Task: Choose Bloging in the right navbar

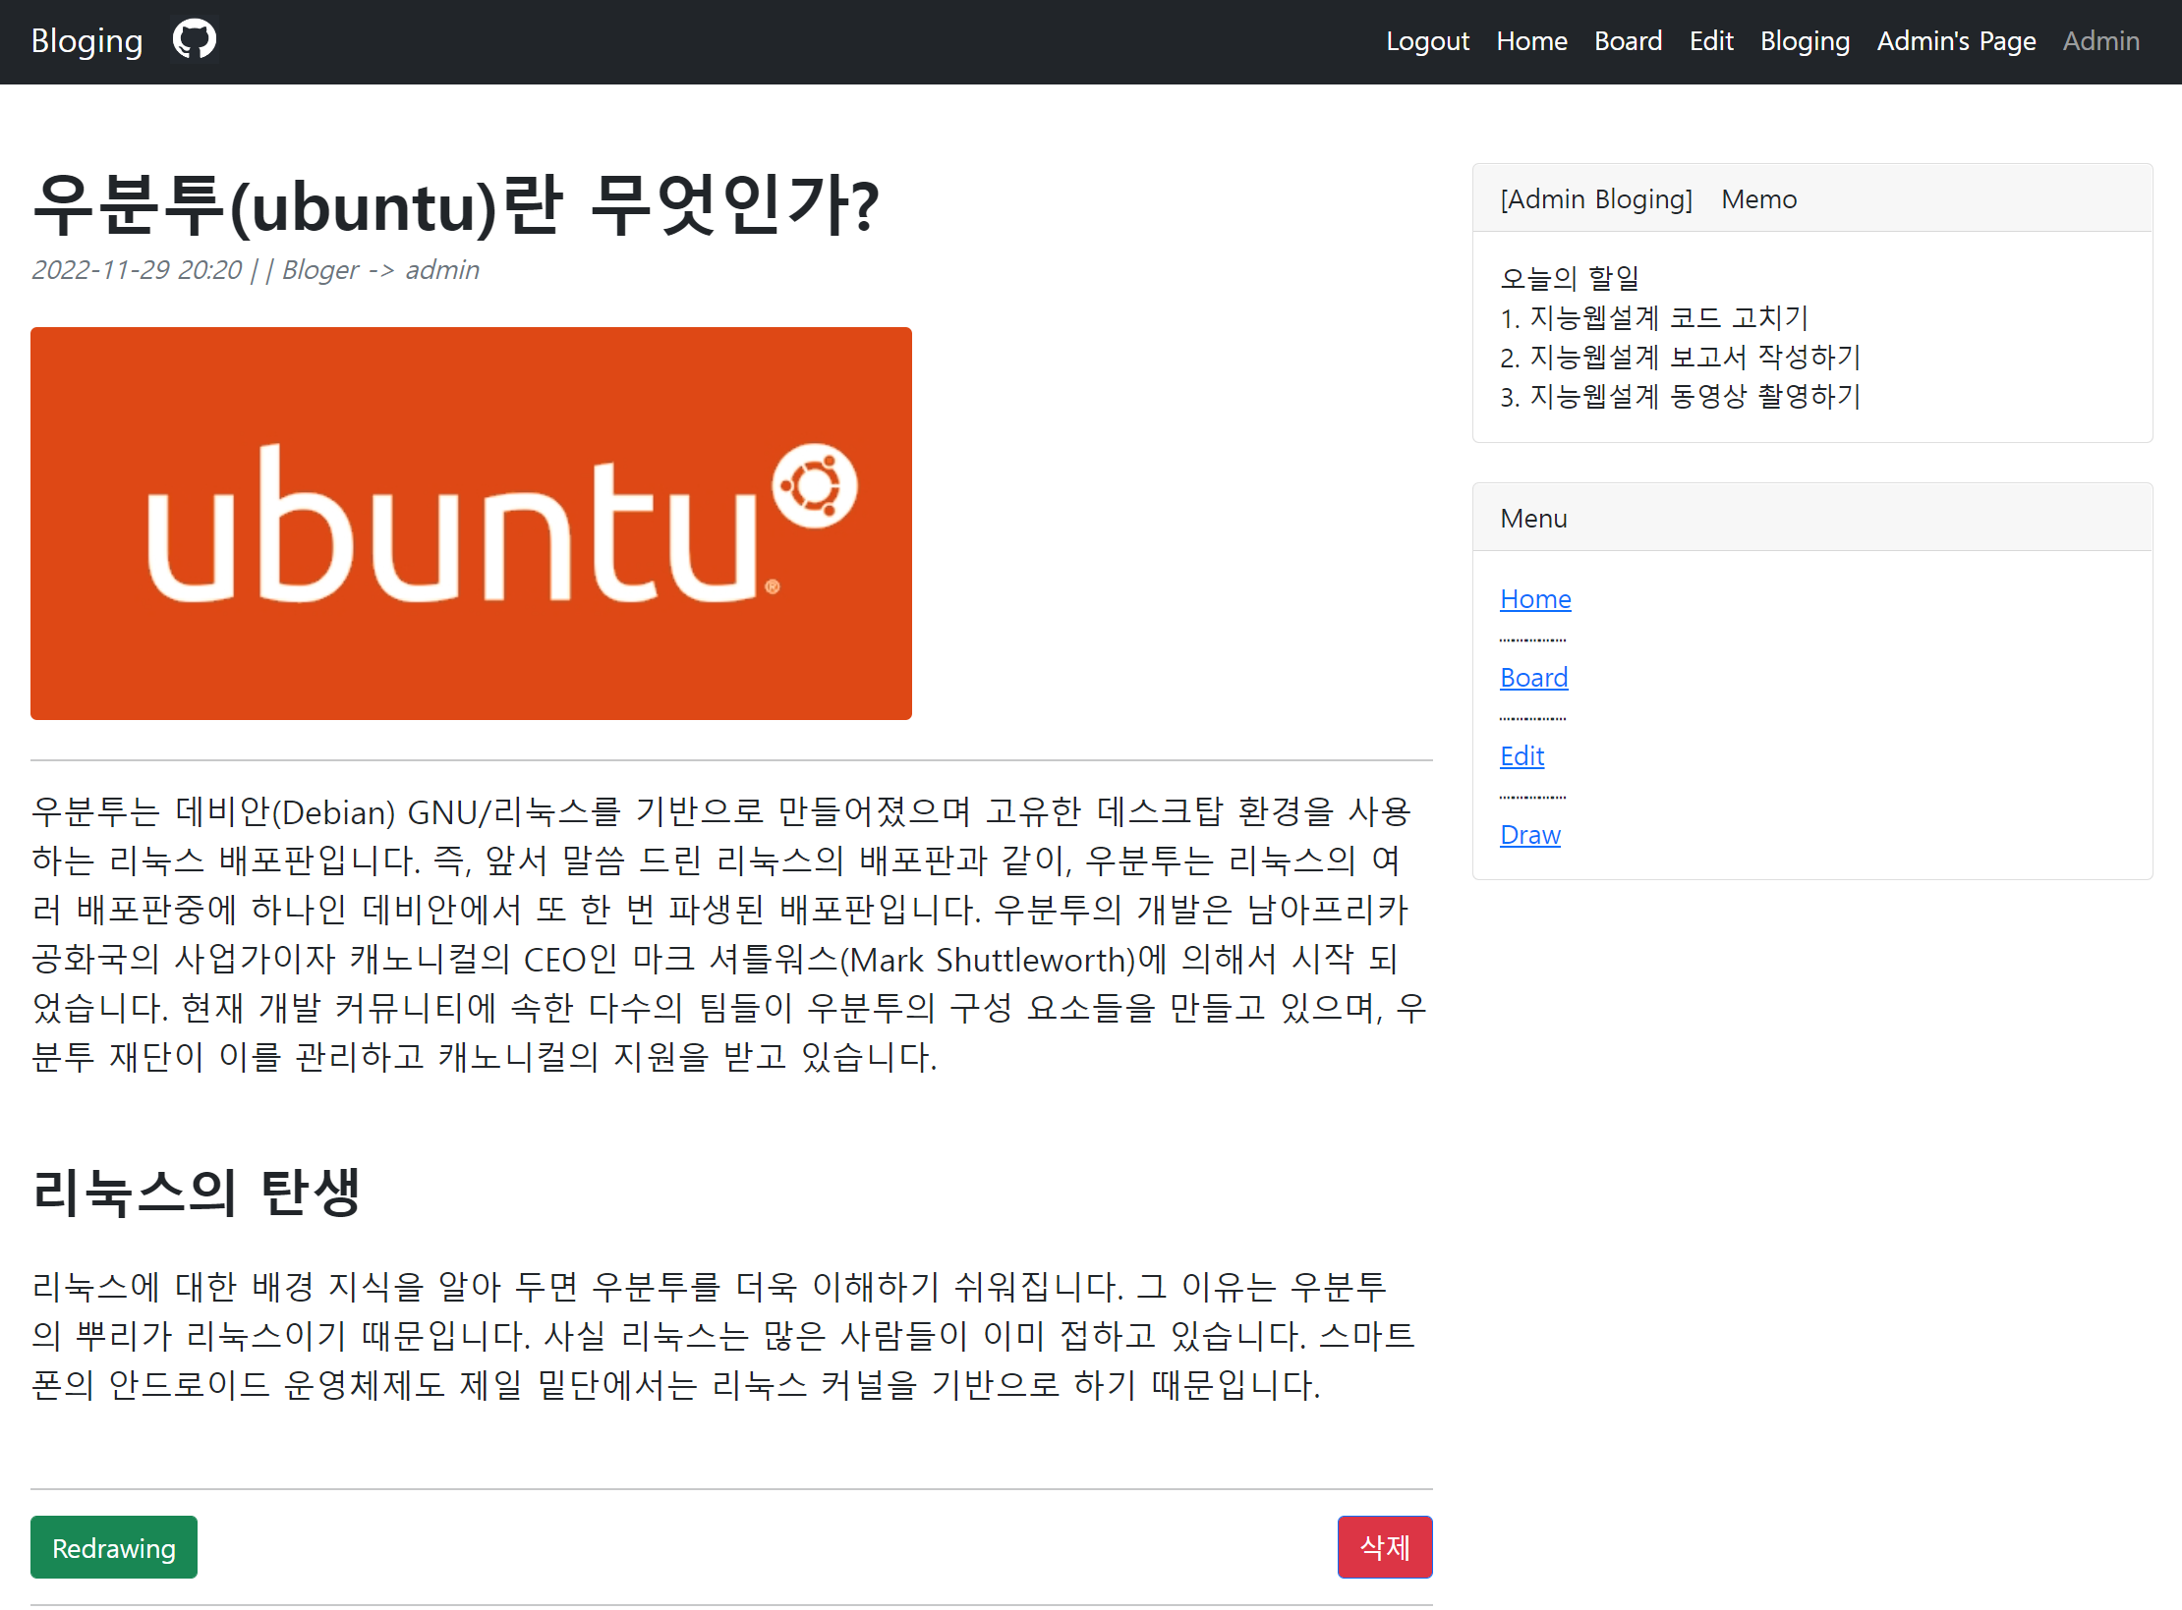Action: pyautogui.click(x=1805, y=41)
